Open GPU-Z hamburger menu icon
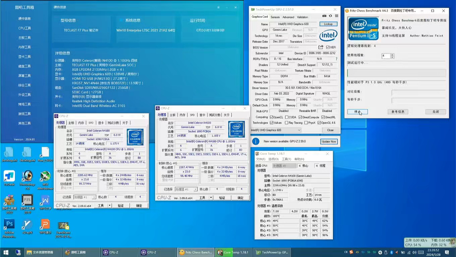 (x=336, y=16)
